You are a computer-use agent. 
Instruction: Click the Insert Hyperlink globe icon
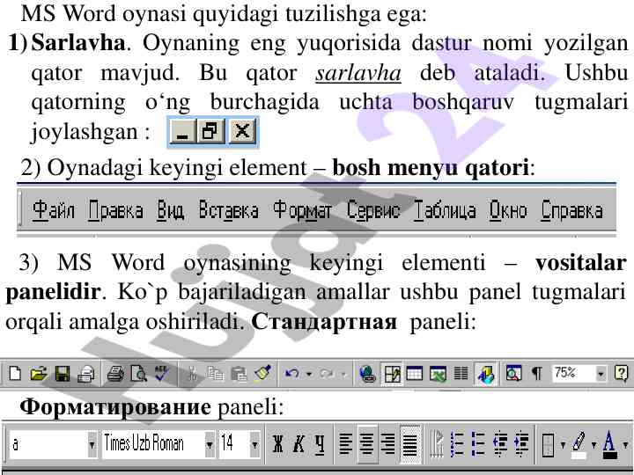(367, 374)
